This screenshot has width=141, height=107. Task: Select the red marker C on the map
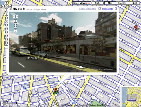(x=136, y=28)
